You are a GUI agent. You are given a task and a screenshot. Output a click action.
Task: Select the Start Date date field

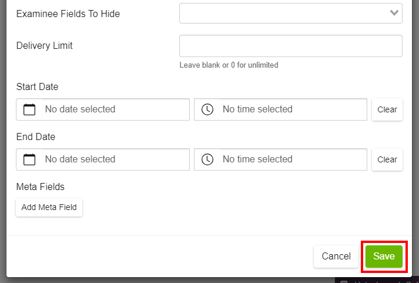pos(116,109)
